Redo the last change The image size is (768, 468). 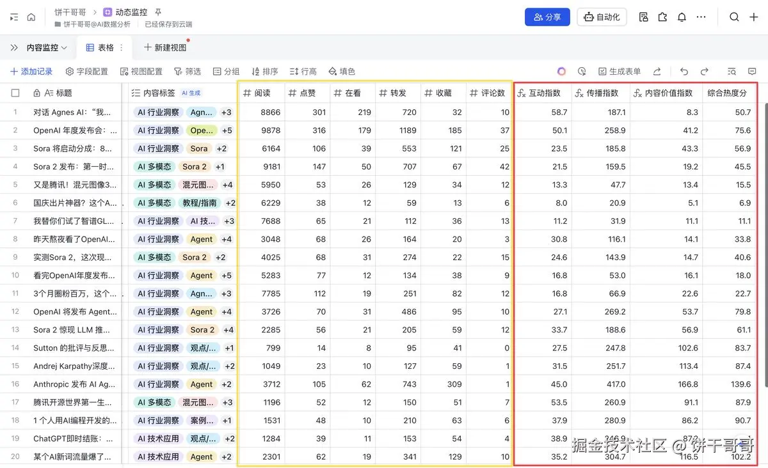pos(703,71)
